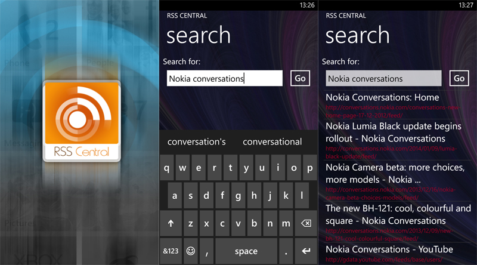The height and width of the screenshot is (265, 477).
Task: Tap the x key
Action: (x=206, y=223)
